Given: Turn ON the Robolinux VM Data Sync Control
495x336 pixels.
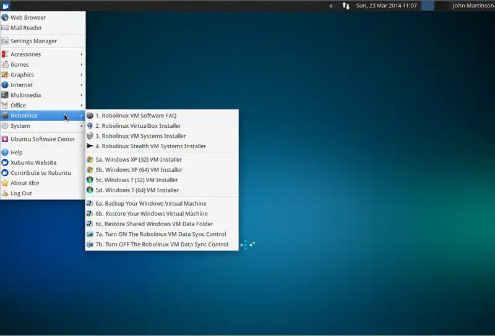Looking at the screenshot, I should coord(160,234).
